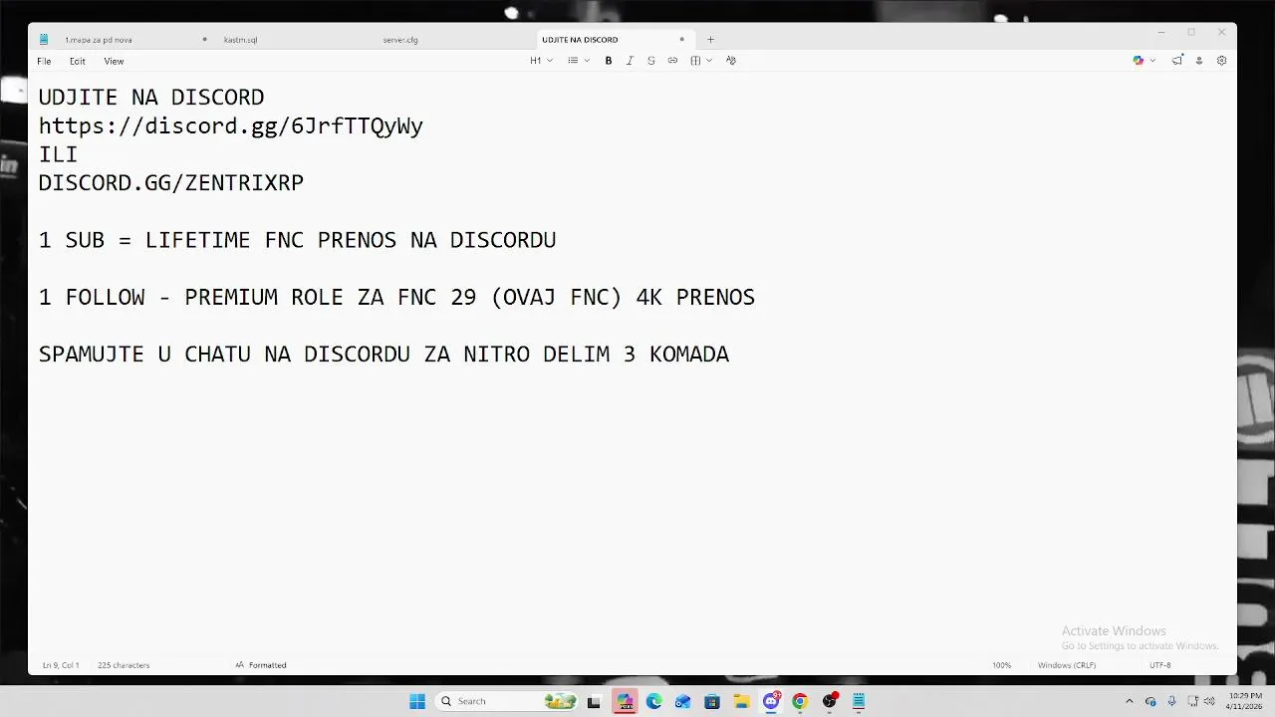Expand the list style dropdown arrow
Screen dimensions: 1275x717
point(587,61)
